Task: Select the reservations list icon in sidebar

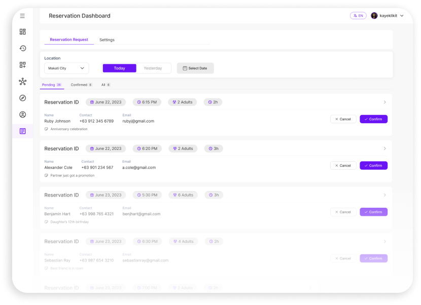Action: (22, 131)
